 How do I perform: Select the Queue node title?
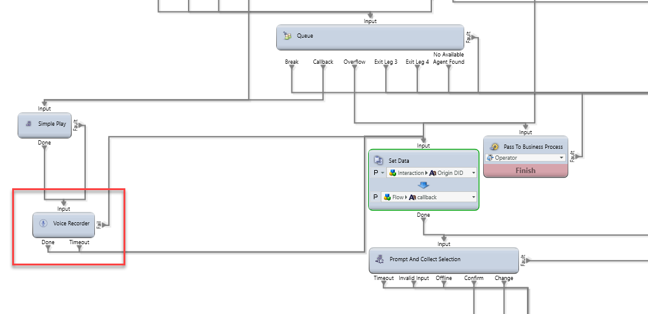[x=305, y=36]
